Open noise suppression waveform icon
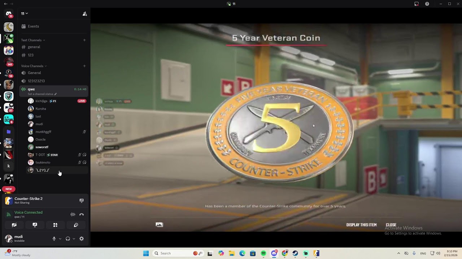This screenshot has height=259, width=462. point(73,214)
